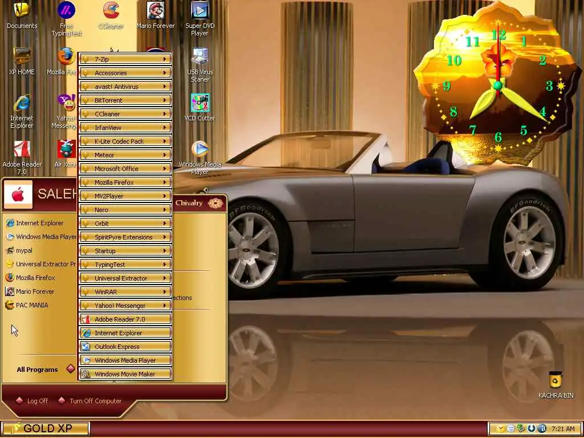
Task: Click the analog clock desktop gadget
Action: tap(497, 86)
